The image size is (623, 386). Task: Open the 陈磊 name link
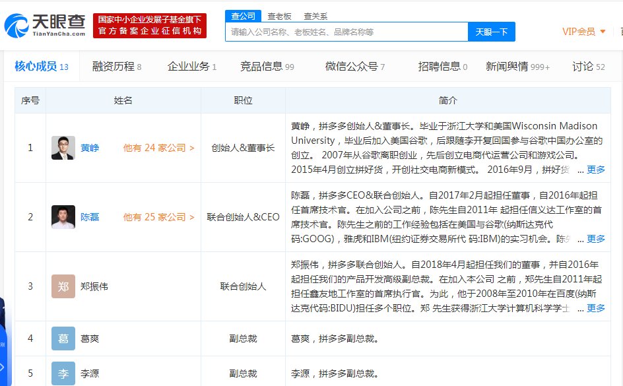pos(90,217)
